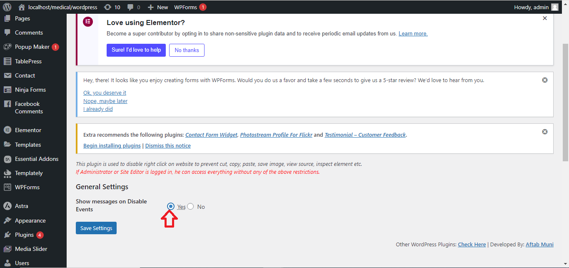Screen dimensions: 569x268
Task: Click the Begin installing plugins link
Action: [x=112, y=146]
